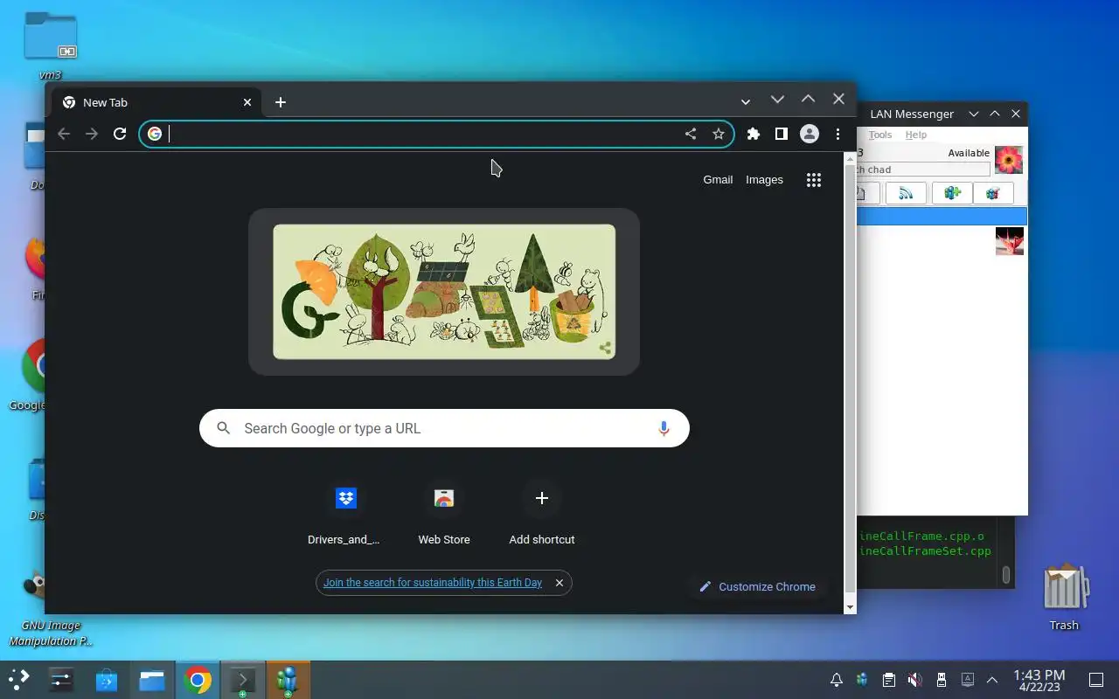Close the New Tab tab
This screenshot has height=699, width=1119.
(247, 102)
